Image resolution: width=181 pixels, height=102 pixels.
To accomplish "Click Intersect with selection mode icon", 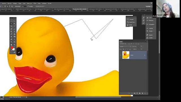I will tap(12, 6).
